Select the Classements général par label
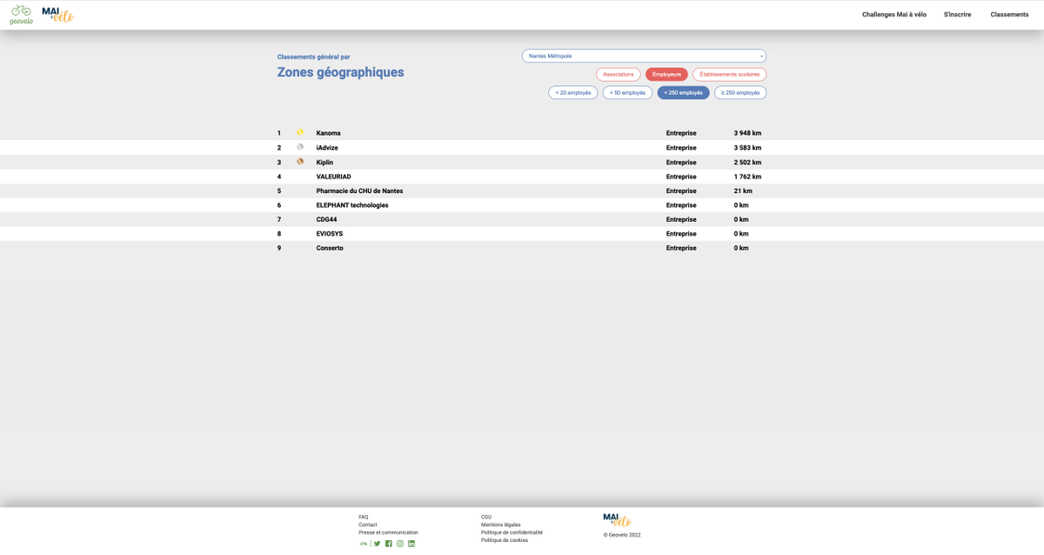The image size is (1044, 555). 313,57
